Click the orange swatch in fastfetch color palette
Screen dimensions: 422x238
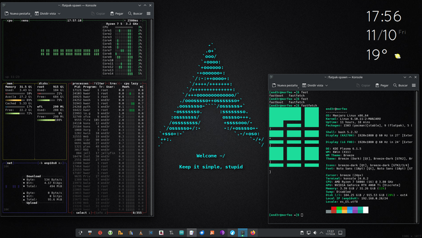click(345, 210)
